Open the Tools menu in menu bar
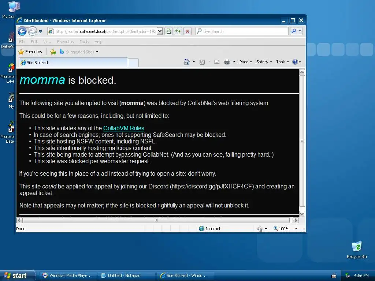Screen dimensions: 375x281 [84, 42]
